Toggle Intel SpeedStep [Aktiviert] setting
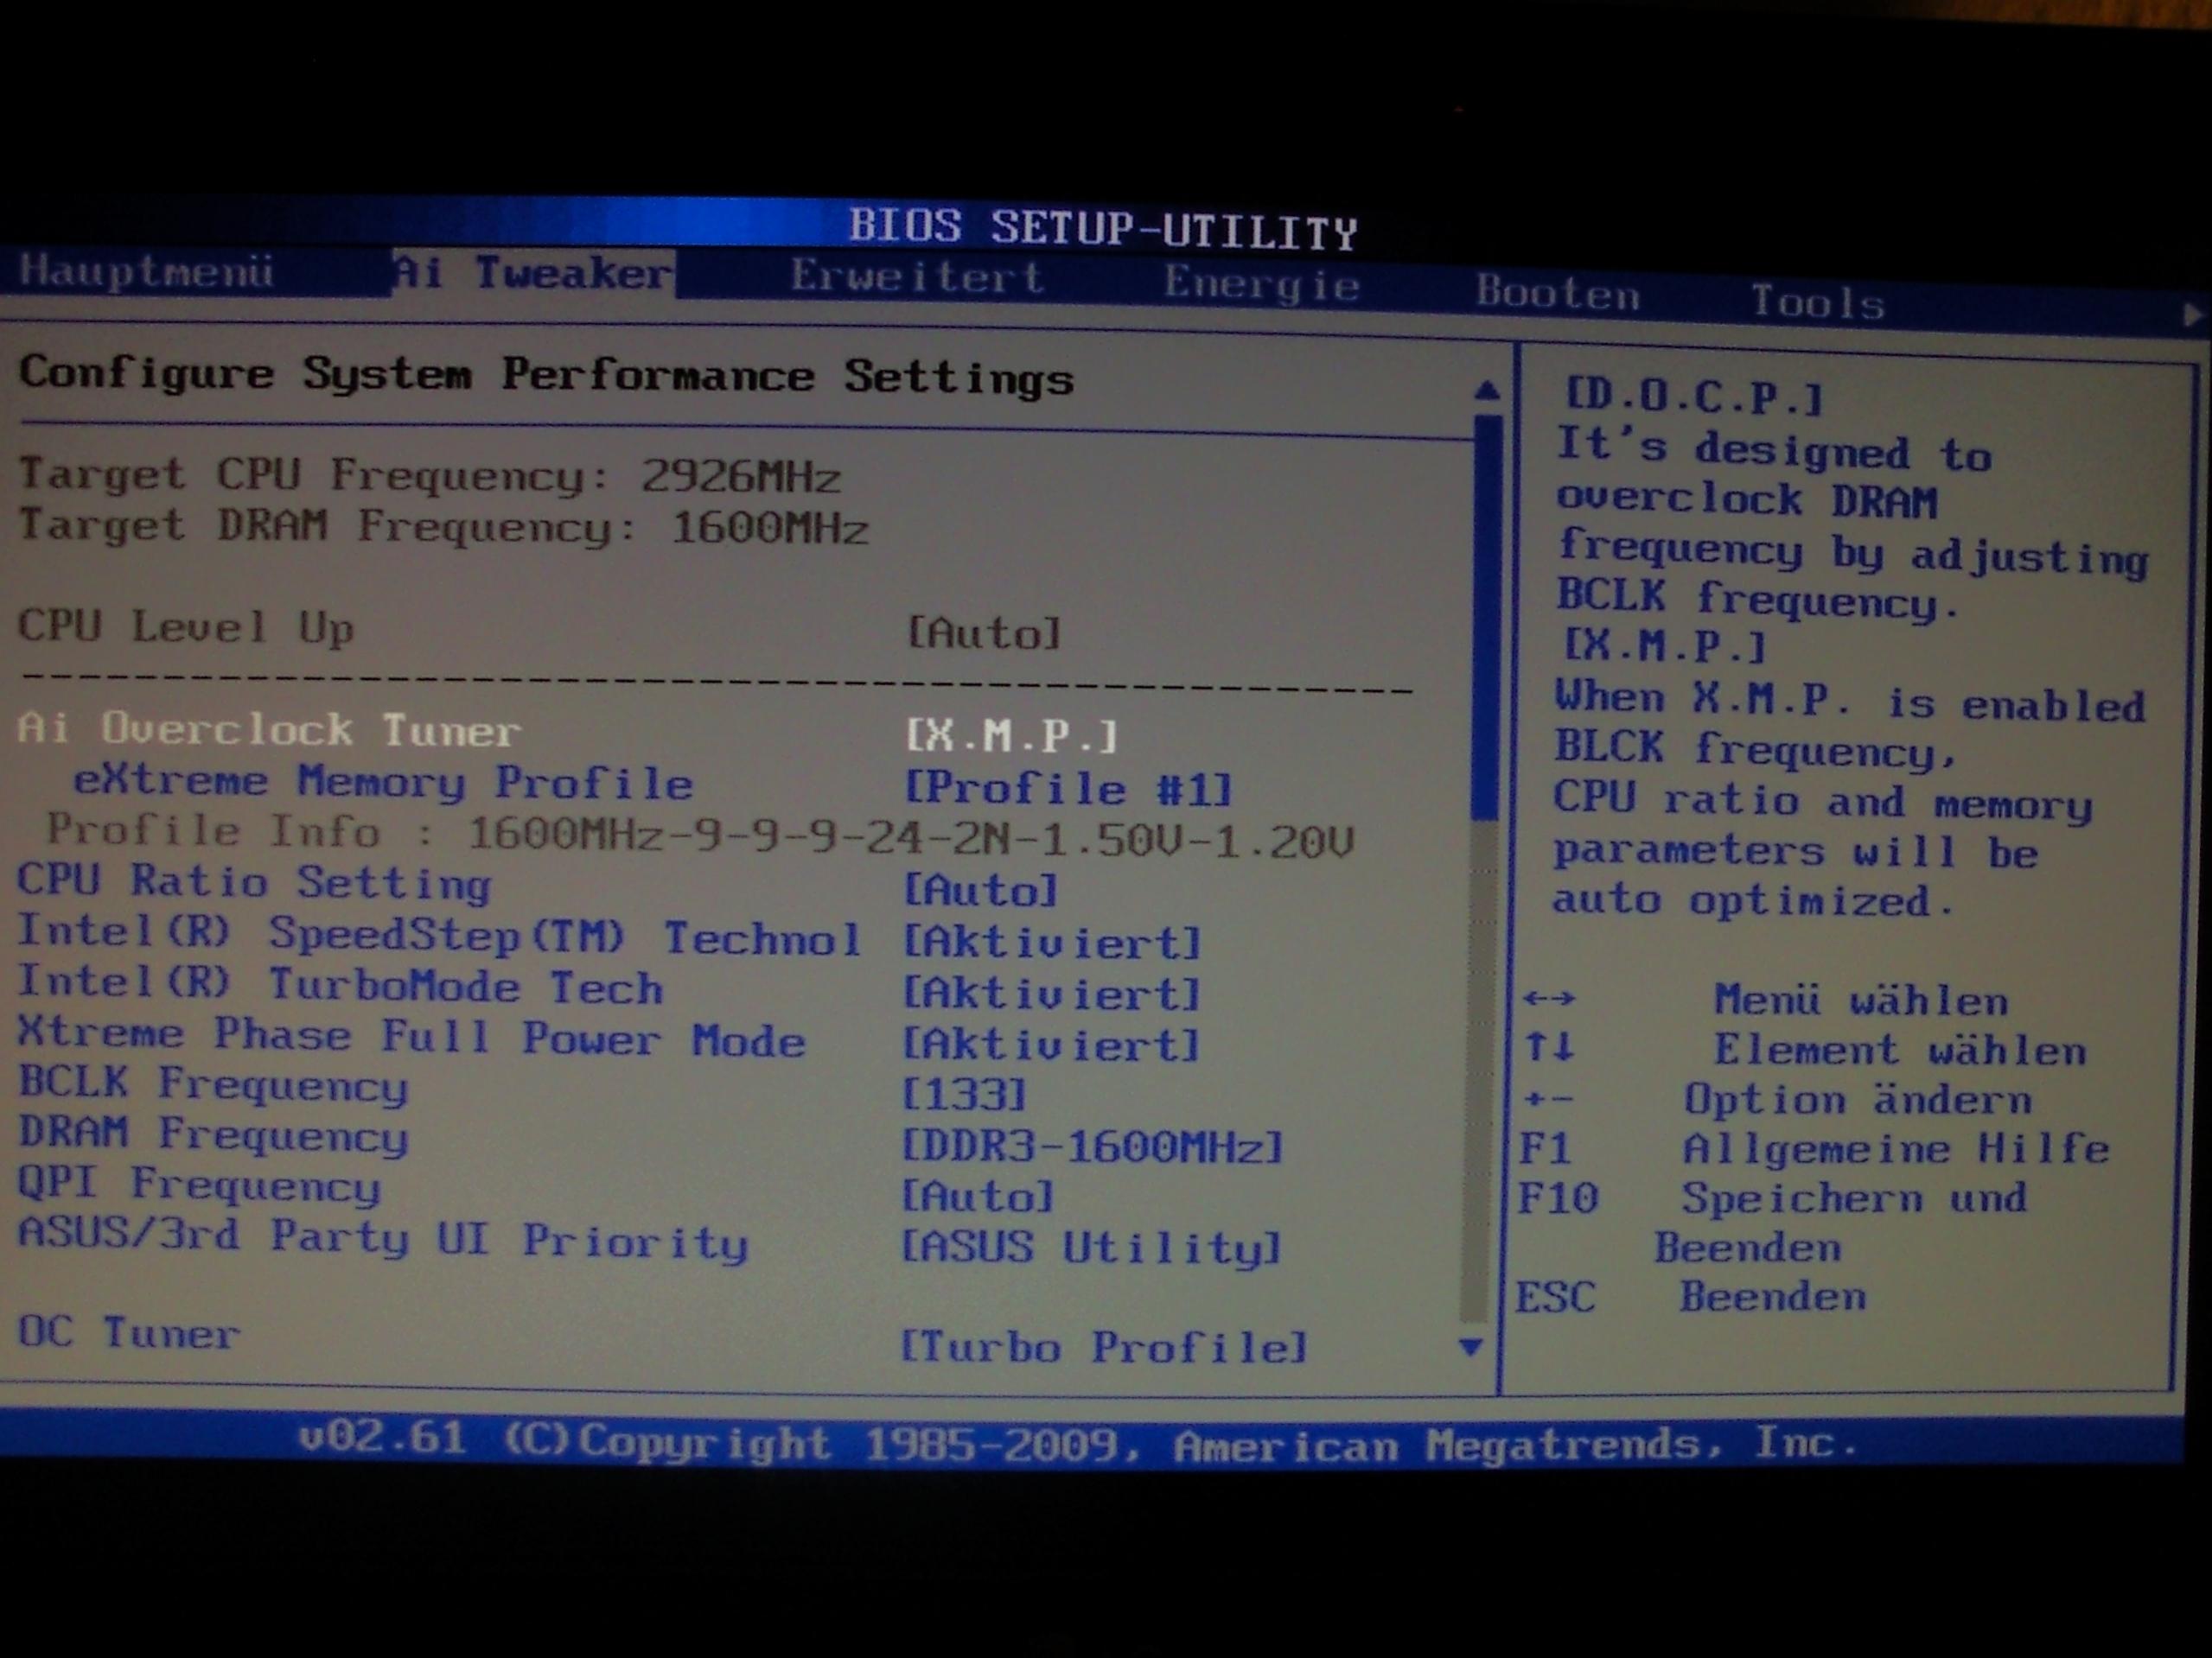2212x1658 pixels. [1051, 942]
